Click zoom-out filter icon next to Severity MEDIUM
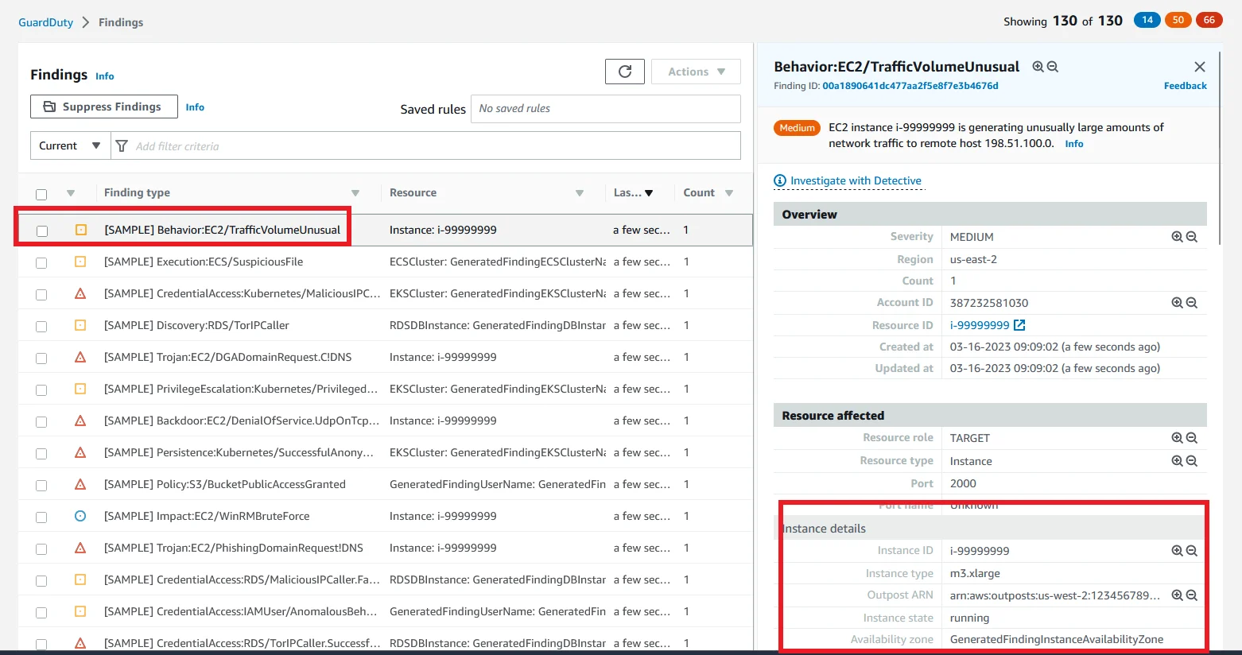Screen dimensions: 1242x655 pyautogui.click(x=1191, y=237)
